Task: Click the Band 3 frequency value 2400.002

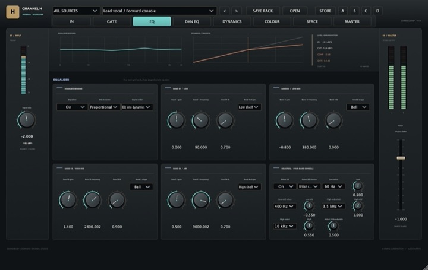Action: pyautogui.click(x=92, y=227)
